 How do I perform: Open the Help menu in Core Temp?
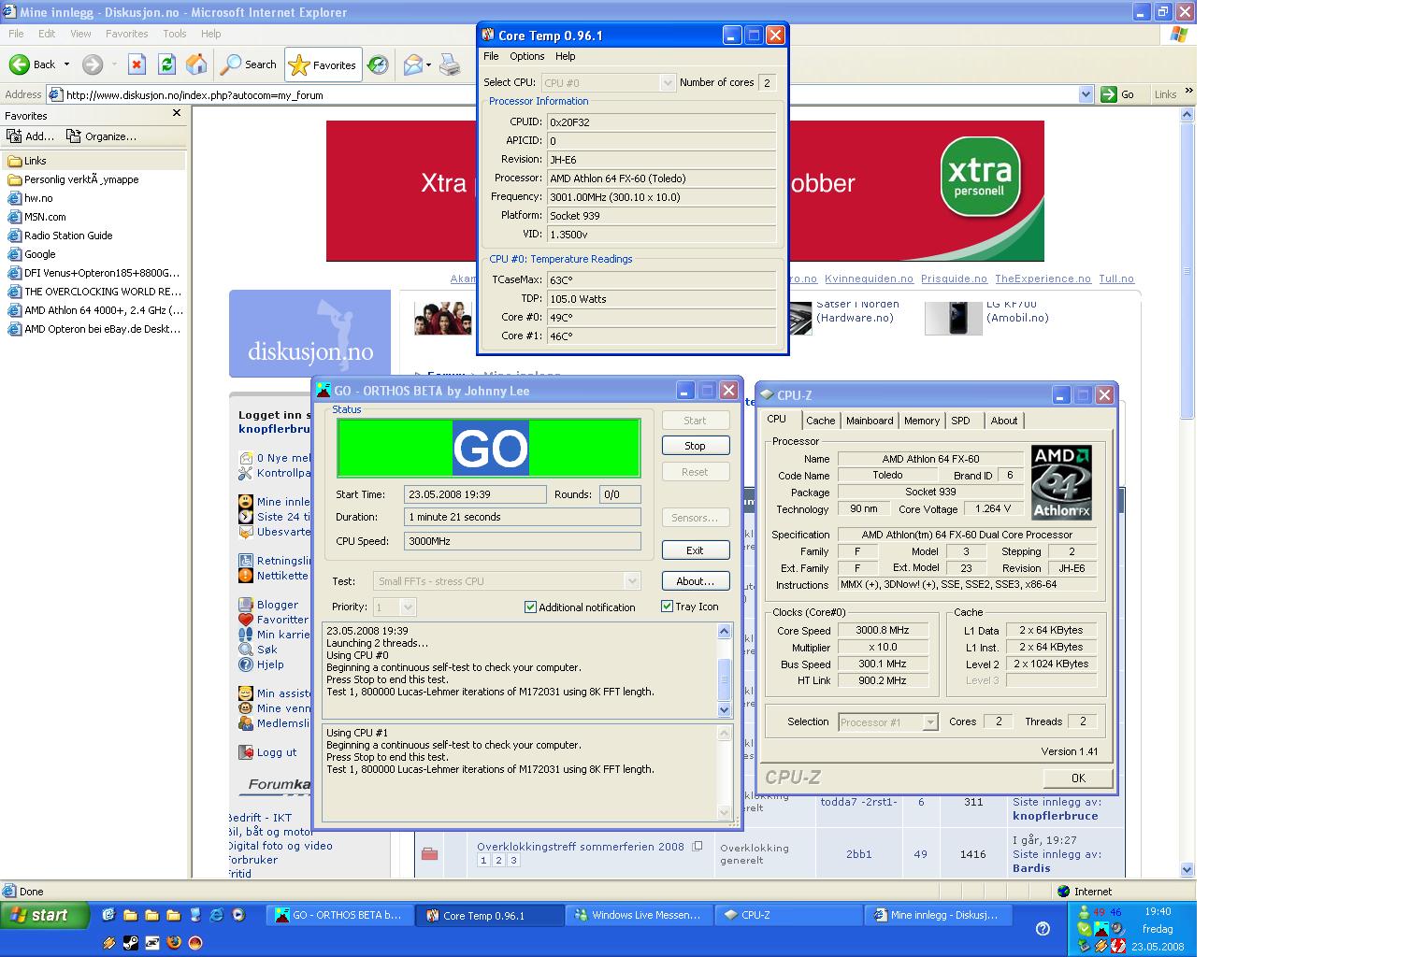(x=566, y=56)
